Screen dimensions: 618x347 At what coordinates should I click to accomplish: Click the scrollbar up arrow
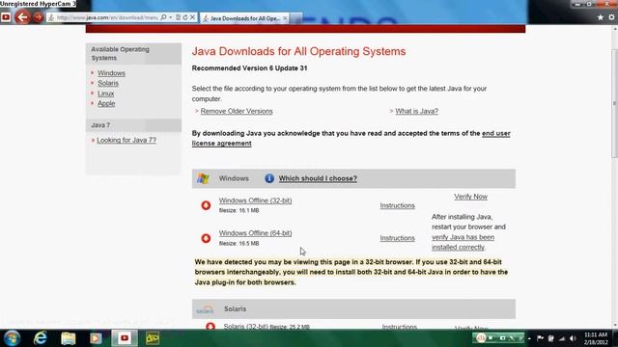coord(614,29)
